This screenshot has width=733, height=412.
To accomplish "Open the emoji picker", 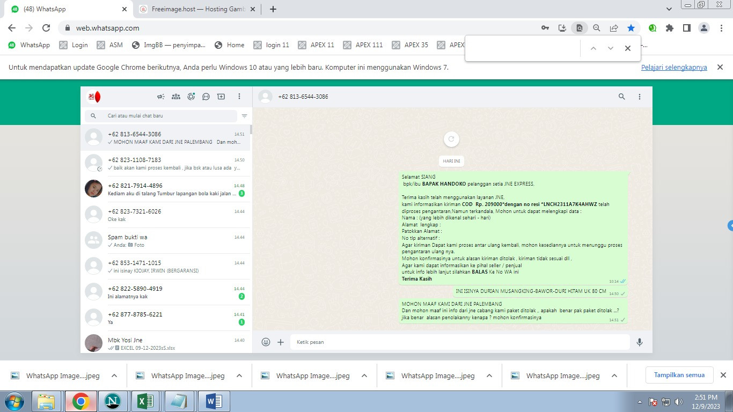I will coord(266,342).
